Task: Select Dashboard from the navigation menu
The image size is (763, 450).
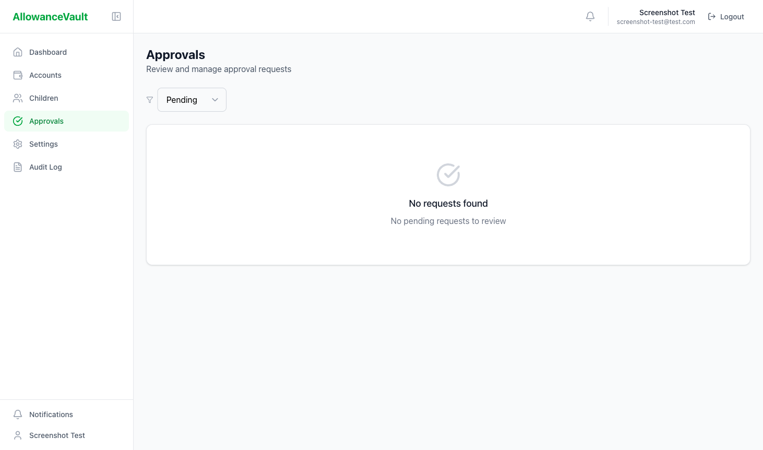Action: pos(48,52)
